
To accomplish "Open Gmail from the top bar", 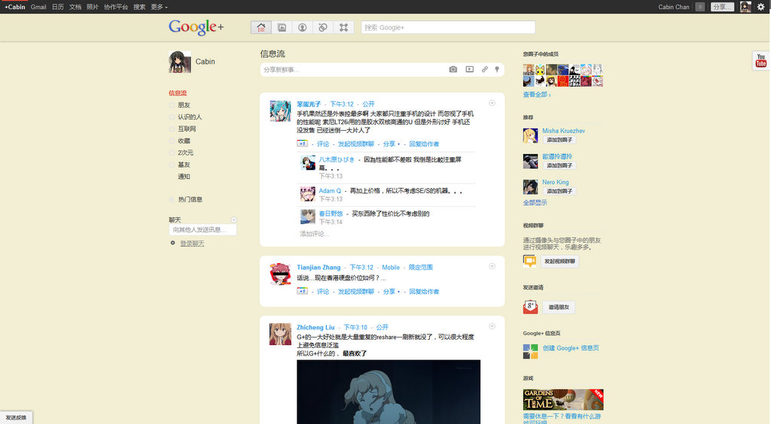I will pos(38,7).
